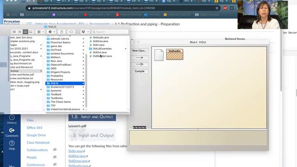Image resolution: width=297 pixels, height=167 pixels.
Task: Expand the Probability folder arrow
Action: click(x=84, y=76)
